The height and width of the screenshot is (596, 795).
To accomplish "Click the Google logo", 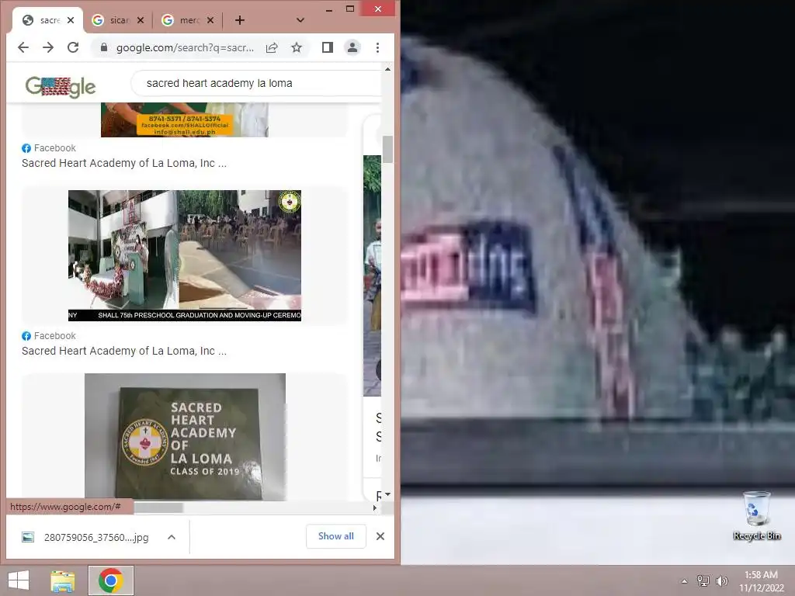I will pos(61,87).
